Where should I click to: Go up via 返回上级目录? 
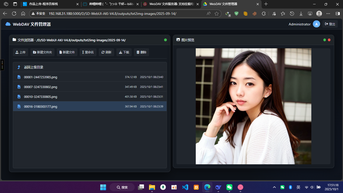point(90,67)
